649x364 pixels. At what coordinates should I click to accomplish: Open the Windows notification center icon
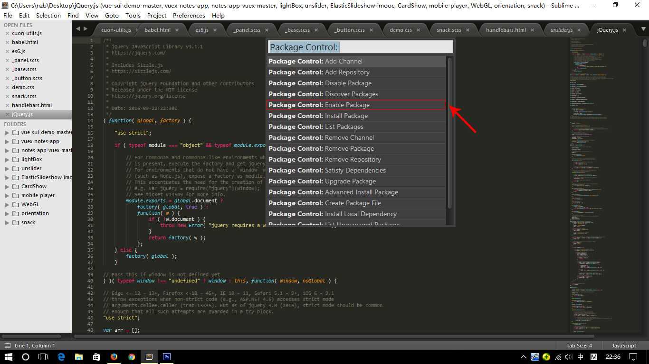(x=633, y=357)
